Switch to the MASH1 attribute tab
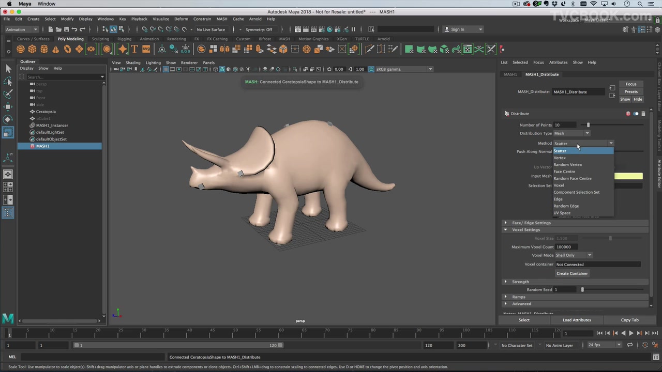The width and height of the screenshot is (662, 372). (x=510, y=74)
